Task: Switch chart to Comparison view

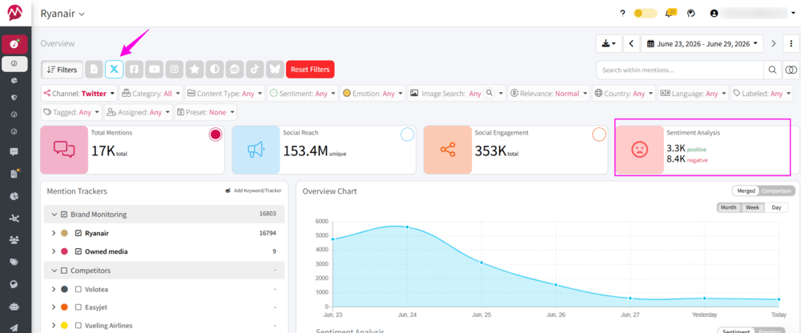Action: tap(776, 191)
